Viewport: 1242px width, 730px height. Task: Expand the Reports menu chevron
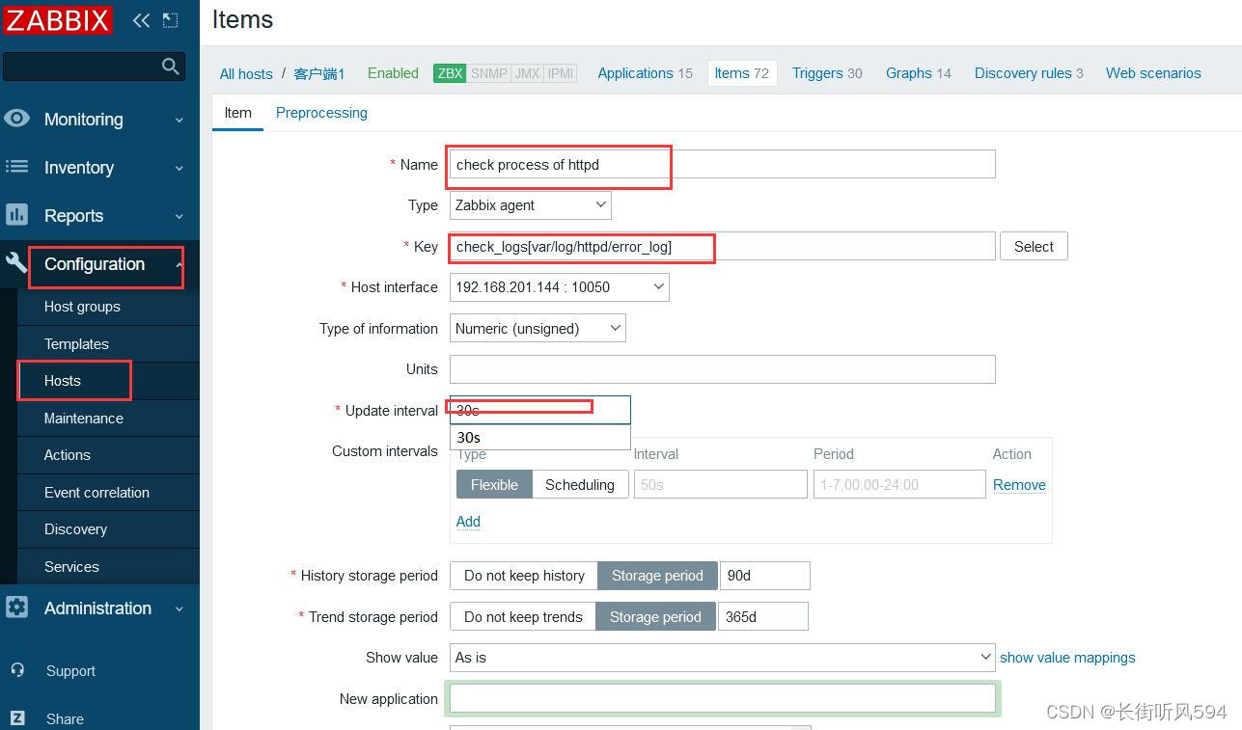click(x=179, y=217)
